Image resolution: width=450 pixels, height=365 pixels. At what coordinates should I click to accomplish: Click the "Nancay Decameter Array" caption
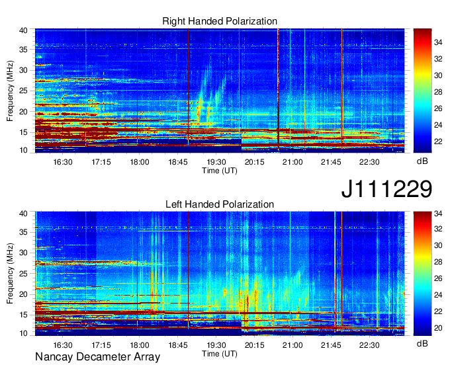(x=97, y=357)
